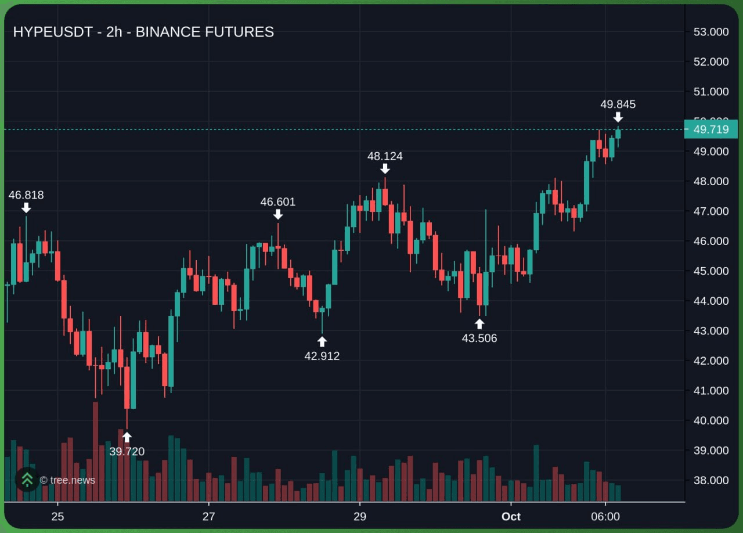Click the up arrow above 43.506
The width and height of the screenshot is (743, 533).
coord(479,323)
